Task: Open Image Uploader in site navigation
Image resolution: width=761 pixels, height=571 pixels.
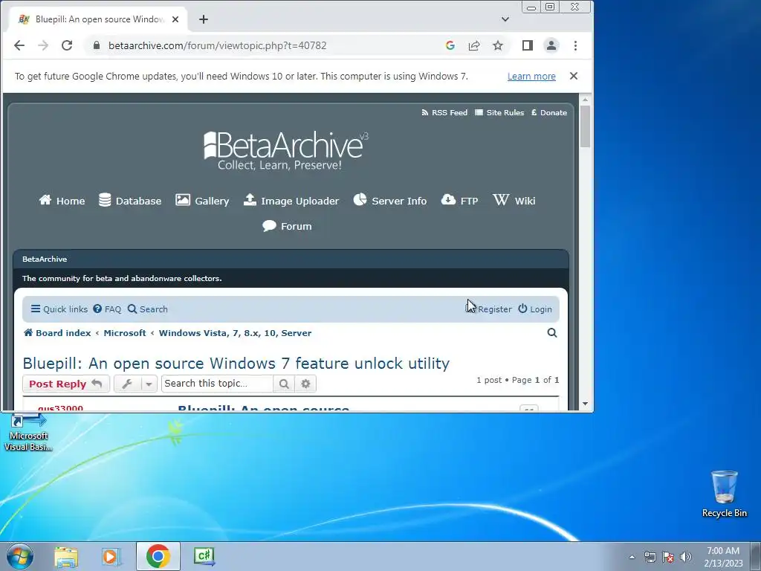Action: coord(291,201)
